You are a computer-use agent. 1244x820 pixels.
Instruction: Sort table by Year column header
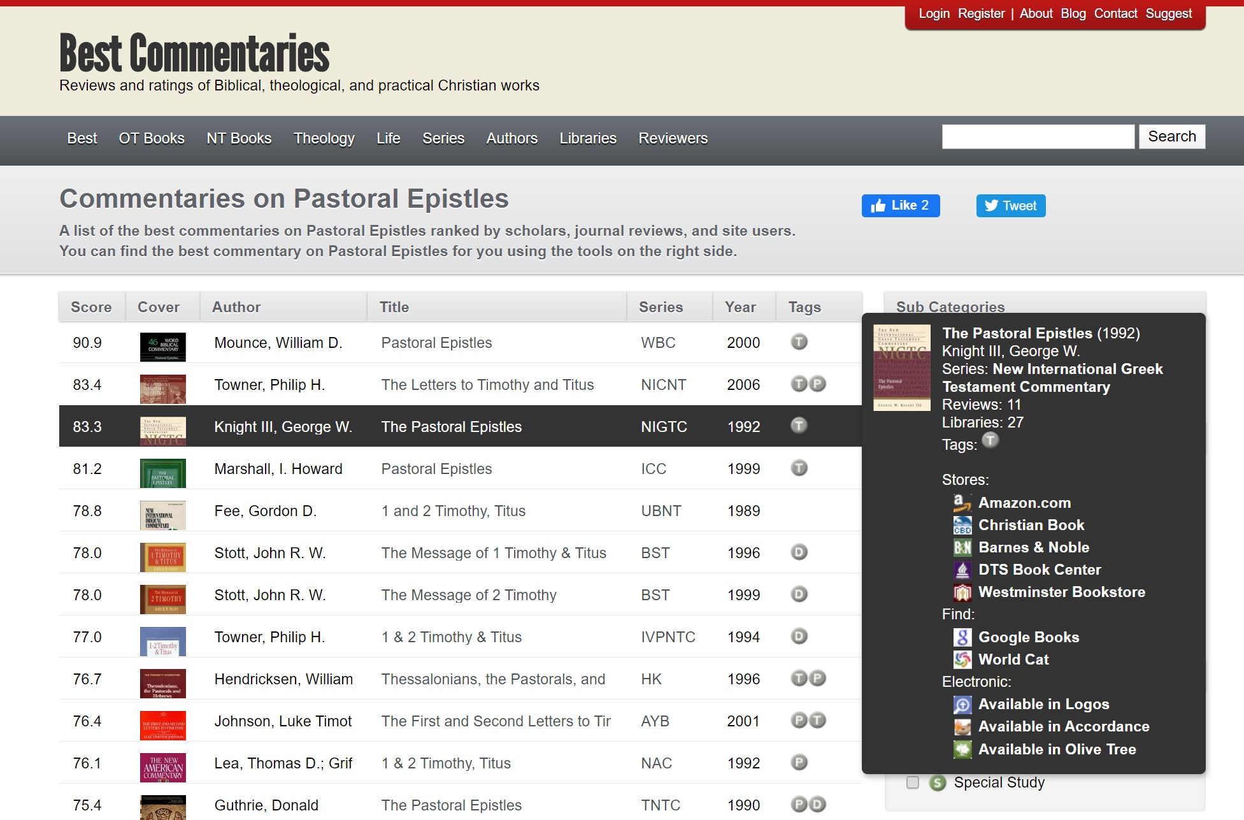pos(740,307)
